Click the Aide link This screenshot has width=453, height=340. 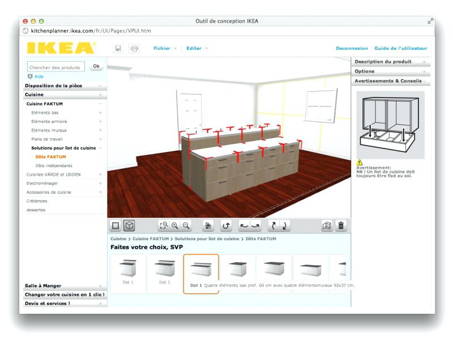click(39, 76)
